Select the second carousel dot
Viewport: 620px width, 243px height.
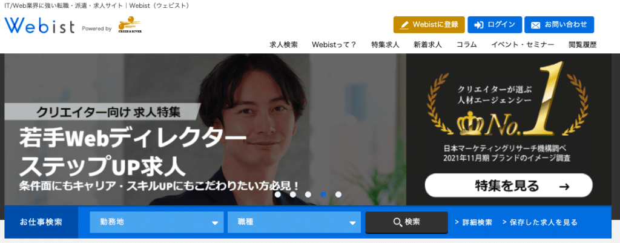click(x=293, y=195)
